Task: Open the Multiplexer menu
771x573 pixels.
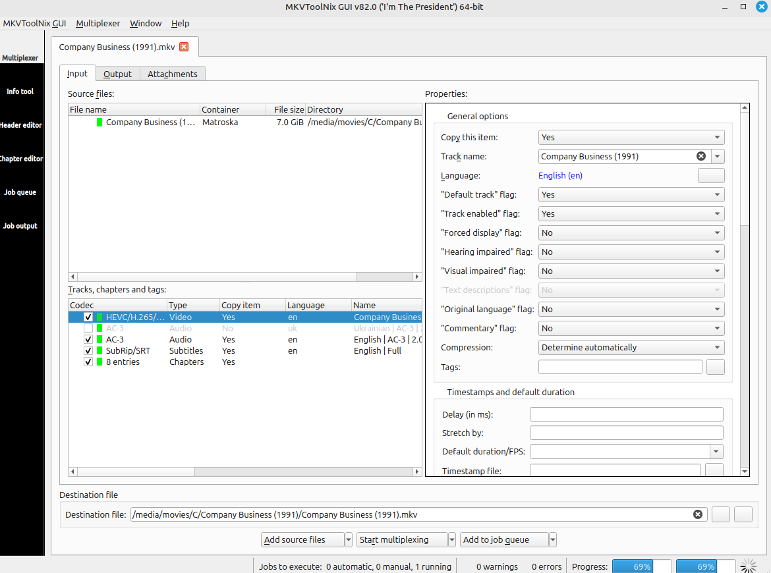Action: 98,23
